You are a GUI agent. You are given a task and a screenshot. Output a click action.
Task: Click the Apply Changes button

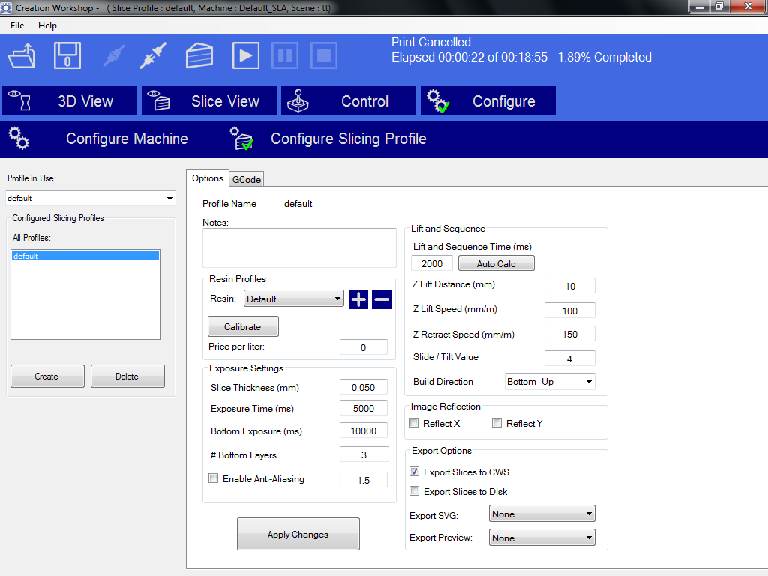(x=298, y=534)
